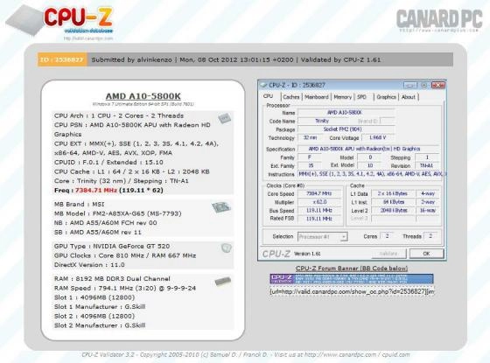Click the Submitted by alvinkenzo header text
Image resolution: width=490 pixels, height=363 pixels.
(x=131, y=59)
